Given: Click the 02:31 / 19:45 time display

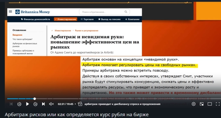Looking at the screenshot, I should click(66, 104).
